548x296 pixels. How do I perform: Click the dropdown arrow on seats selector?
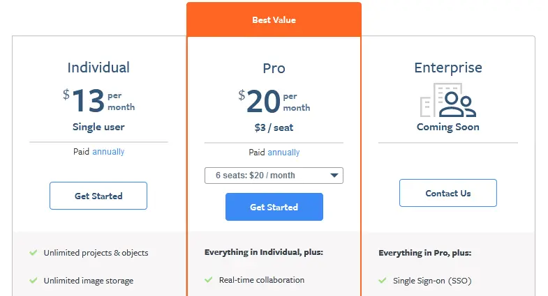[334, 176]
